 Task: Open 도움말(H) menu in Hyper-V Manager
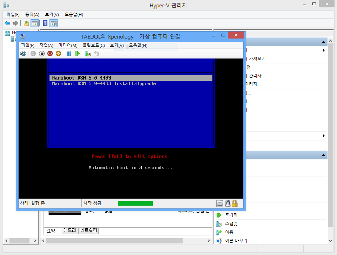tap(74, 14)
